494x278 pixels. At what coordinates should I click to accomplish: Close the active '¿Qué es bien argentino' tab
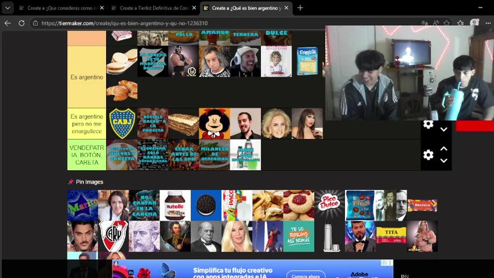(x=286, y=8)
